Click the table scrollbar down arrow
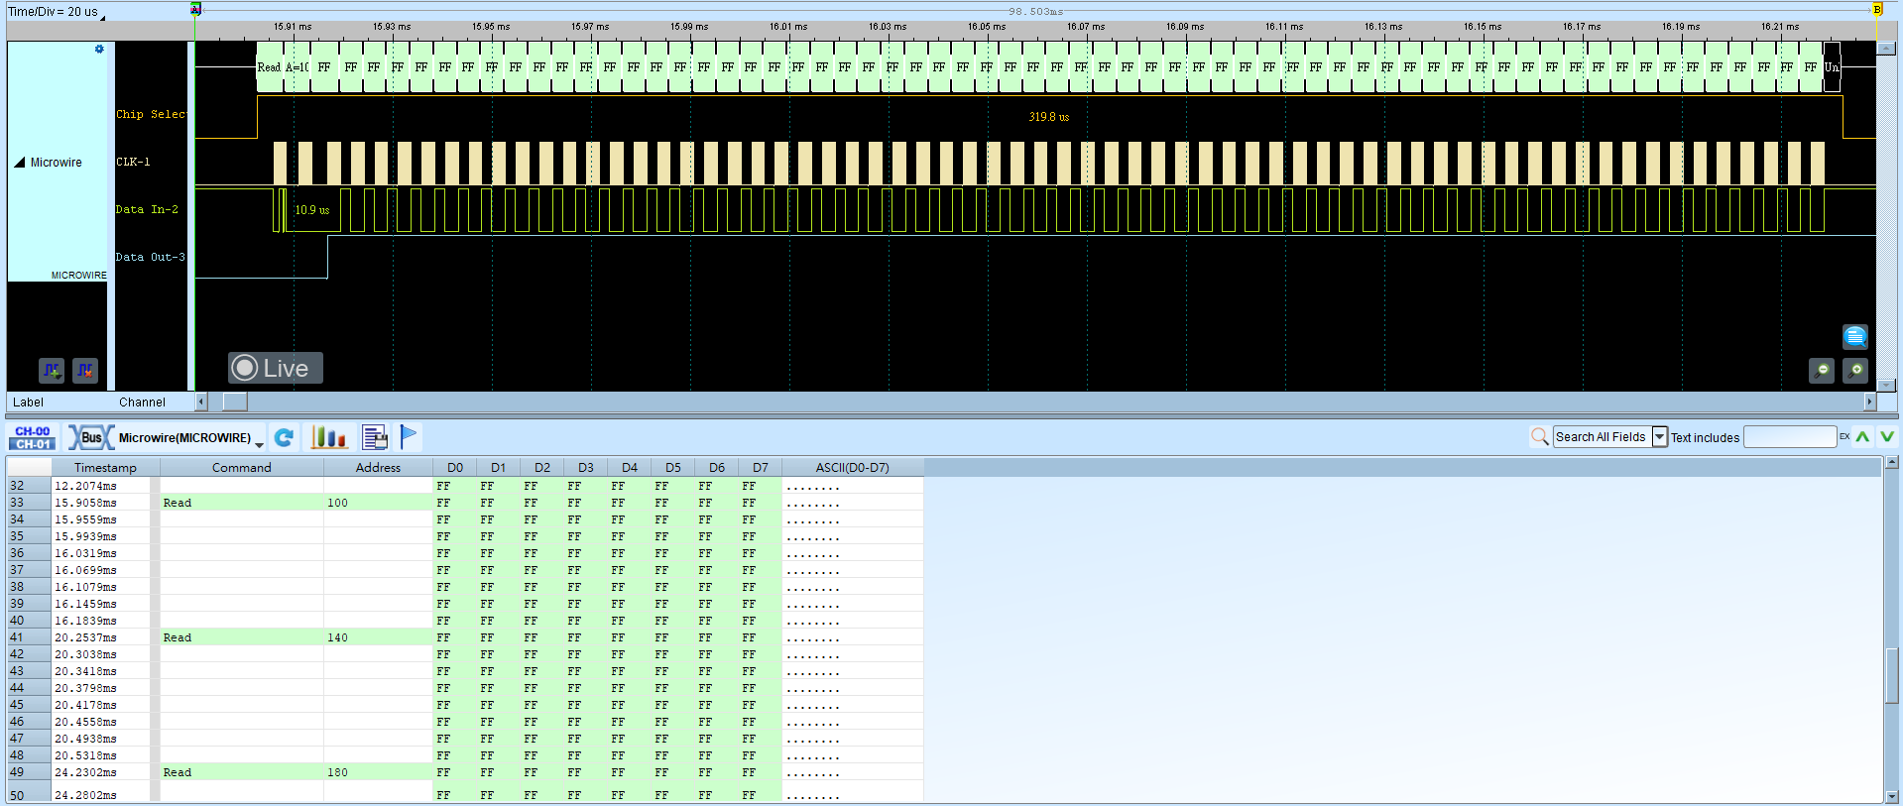The width and height of the screenshot is (1903, 806). tap(1892, 796)
